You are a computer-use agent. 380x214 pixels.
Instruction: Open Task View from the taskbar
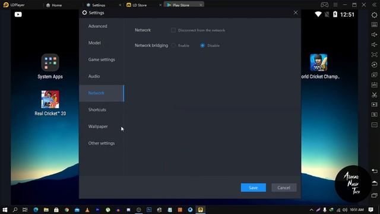point(25,210)
